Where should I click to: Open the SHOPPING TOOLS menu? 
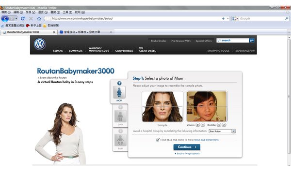coord(218,51)
